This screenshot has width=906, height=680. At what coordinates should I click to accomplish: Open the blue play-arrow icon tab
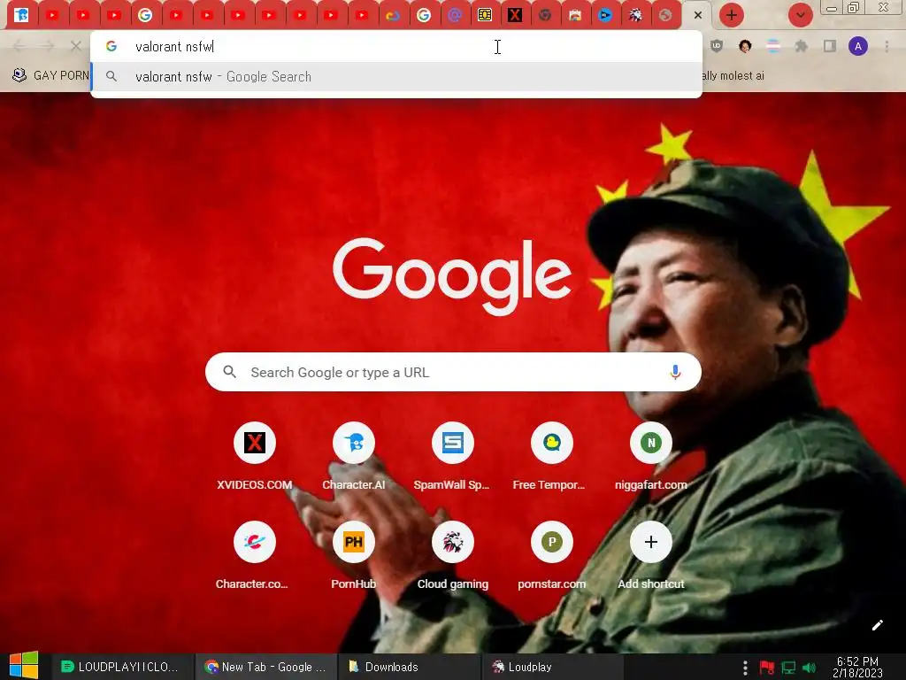605,15
